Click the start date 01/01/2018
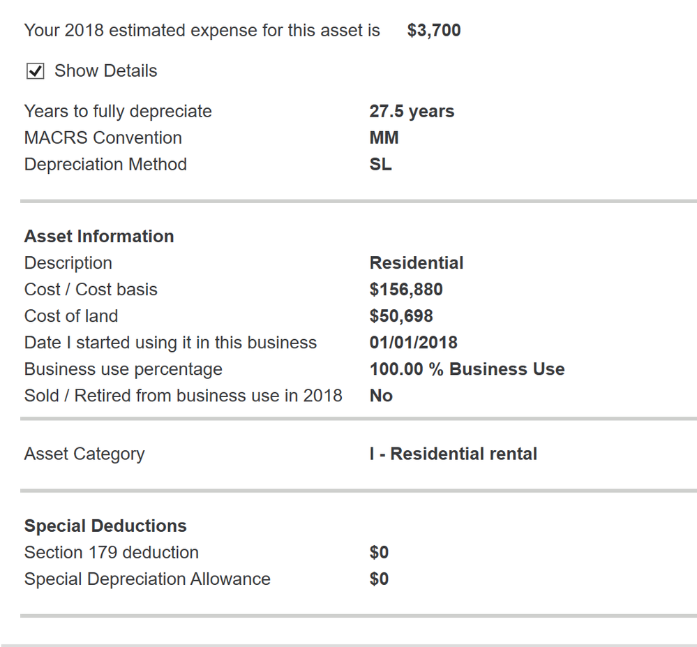Viewport: 697px width, 647px height. point(413,343)
